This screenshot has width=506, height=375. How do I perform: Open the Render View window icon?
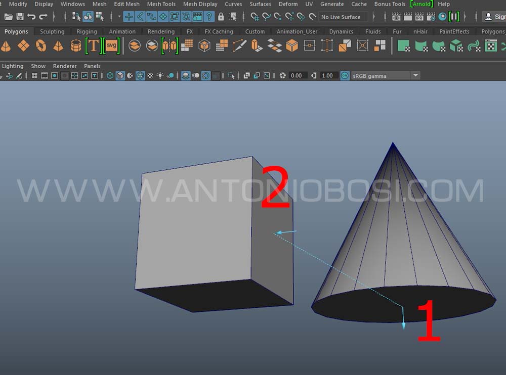pos(396,17)
